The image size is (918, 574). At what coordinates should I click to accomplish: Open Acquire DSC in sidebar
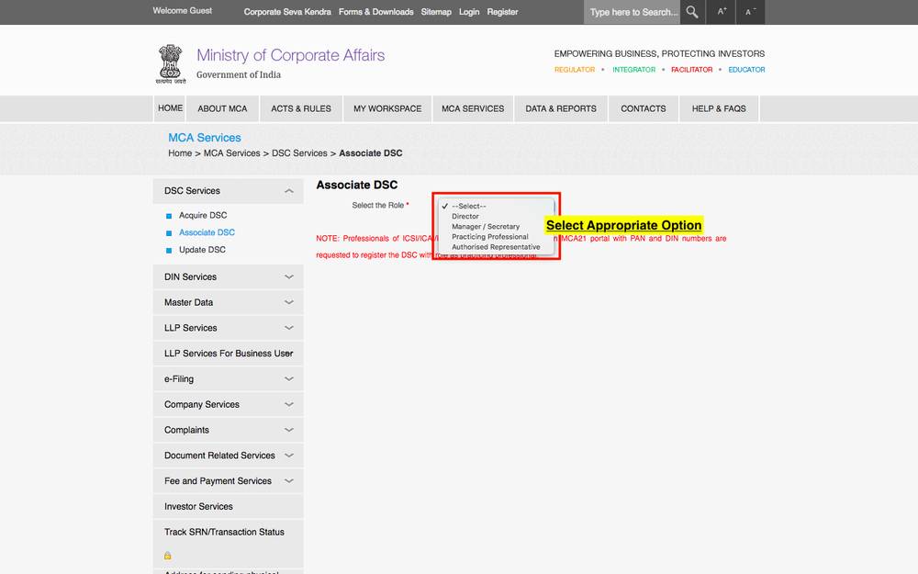click(x=203, y=216)
